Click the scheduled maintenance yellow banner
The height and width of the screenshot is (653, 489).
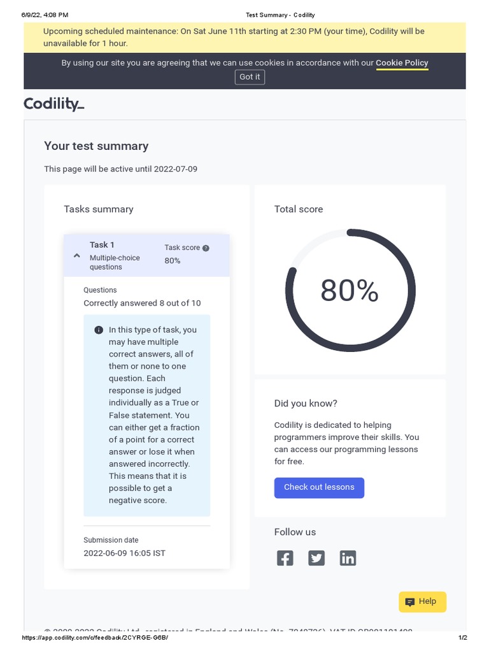pyautogui.click(x=244, y=37)
